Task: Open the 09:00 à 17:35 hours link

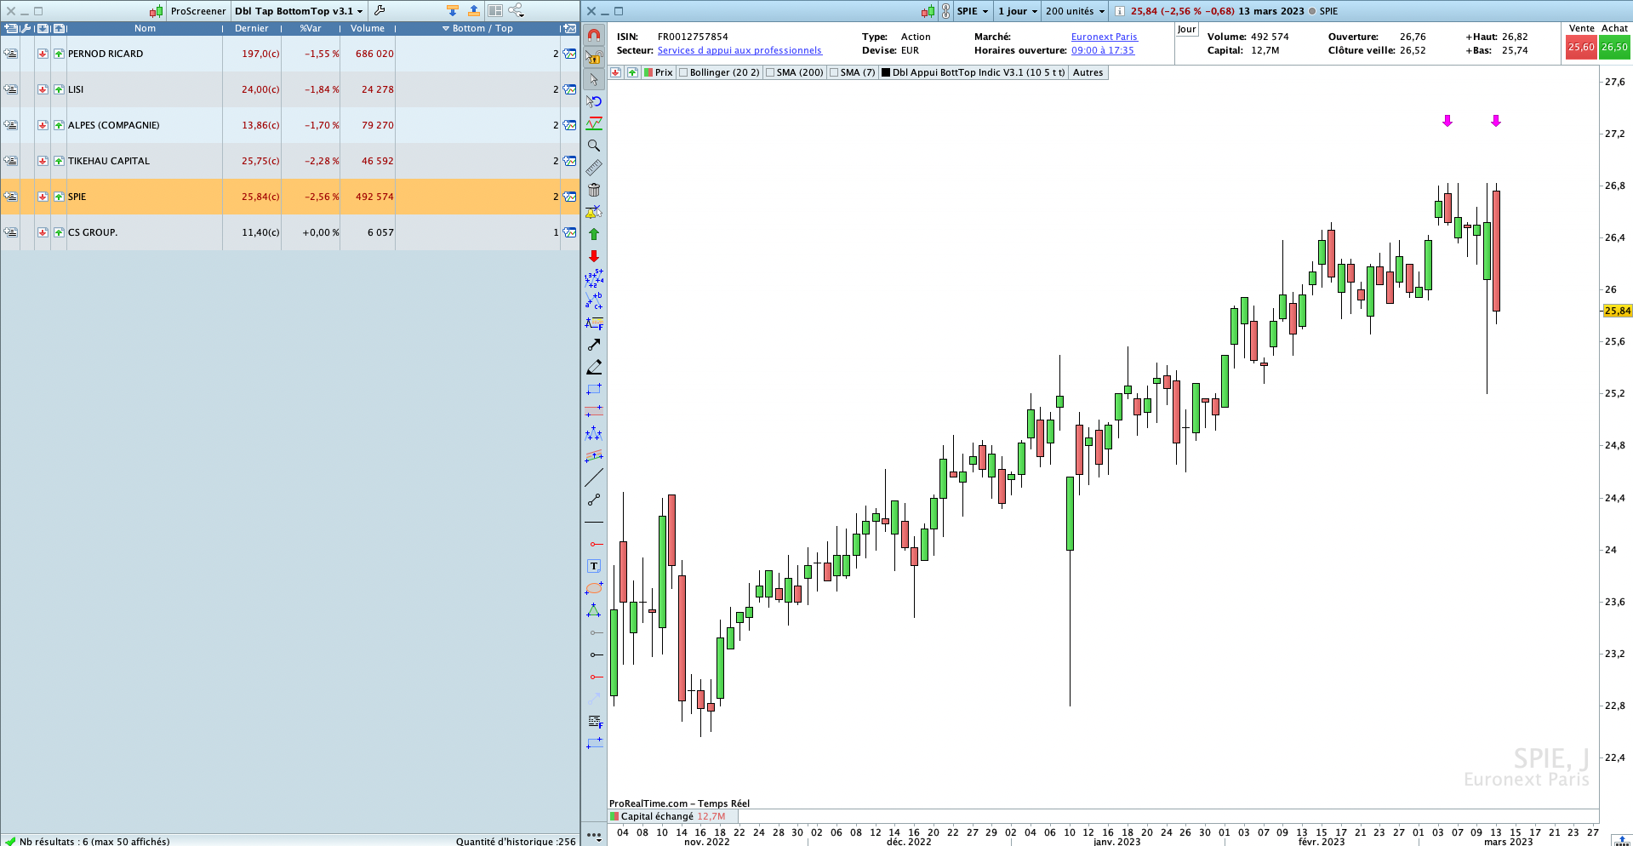Action: (x=1103, y=50)
